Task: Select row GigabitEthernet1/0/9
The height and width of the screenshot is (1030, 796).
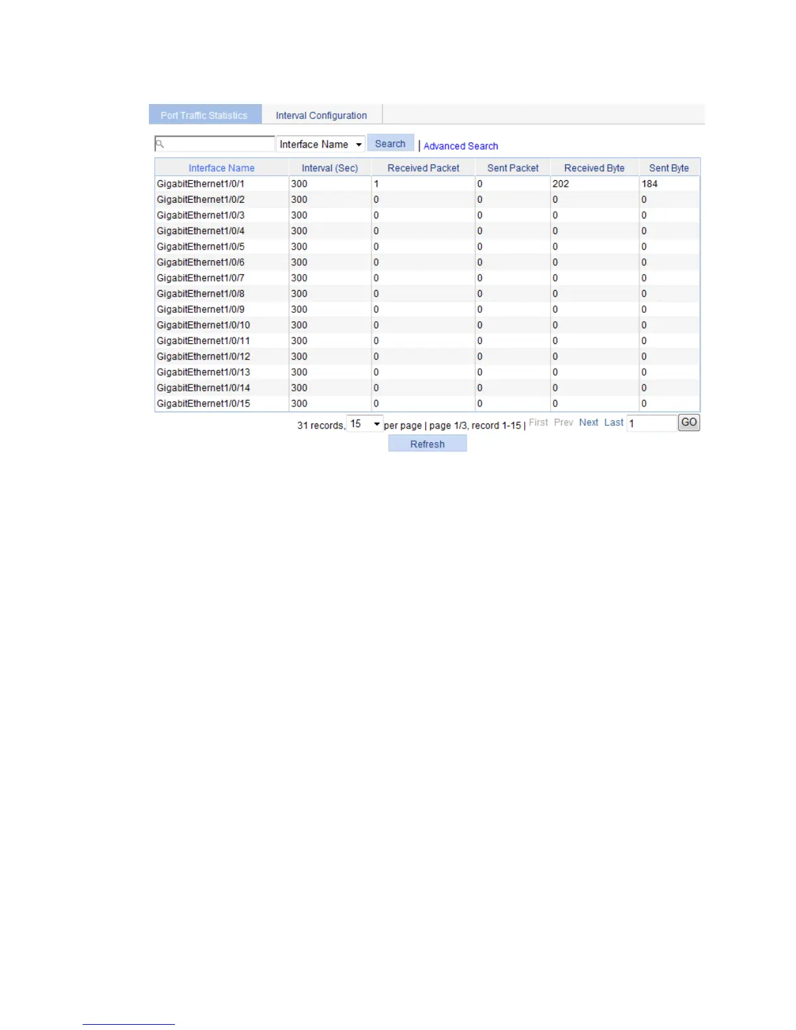Action: [427, 310]
